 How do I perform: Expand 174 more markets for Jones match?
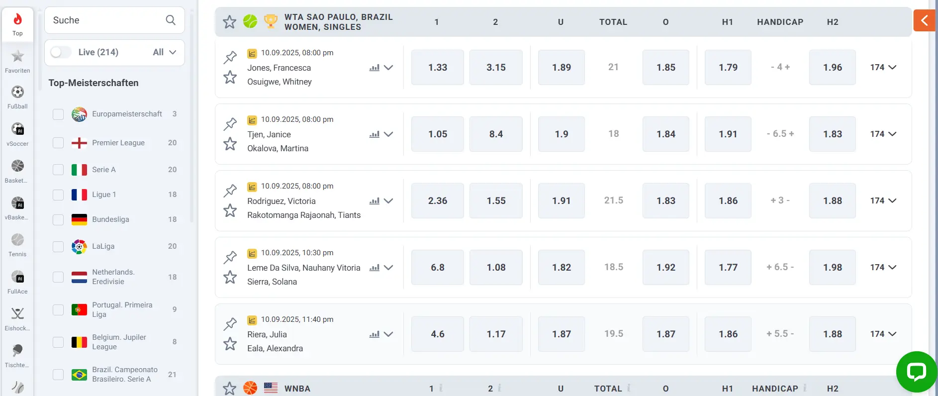pos(883,67)
